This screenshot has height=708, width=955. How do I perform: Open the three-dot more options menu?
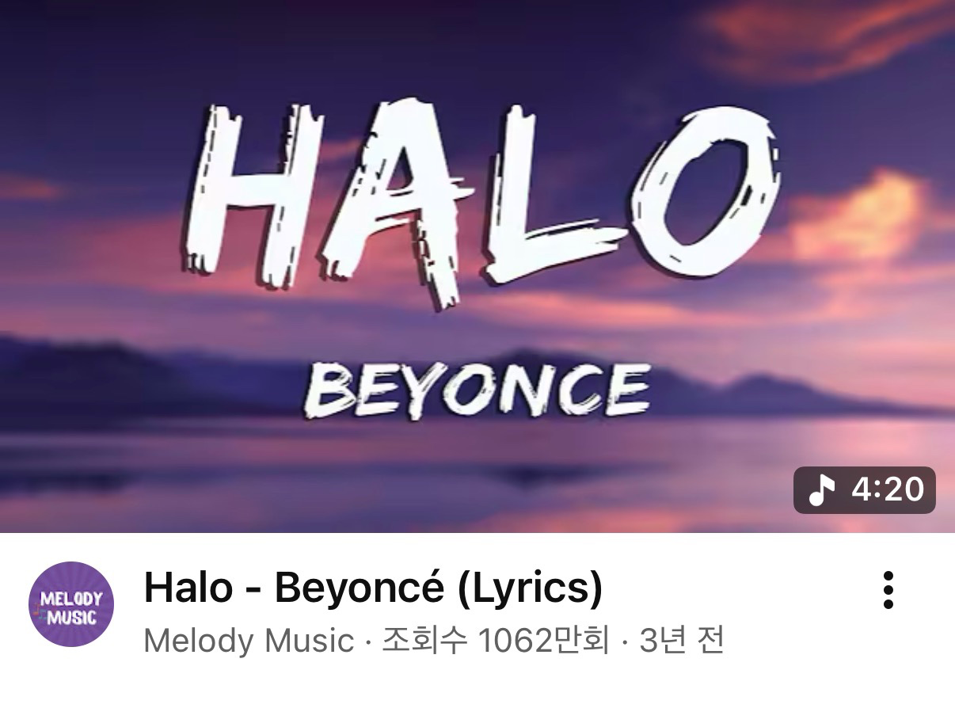point(888,590)
